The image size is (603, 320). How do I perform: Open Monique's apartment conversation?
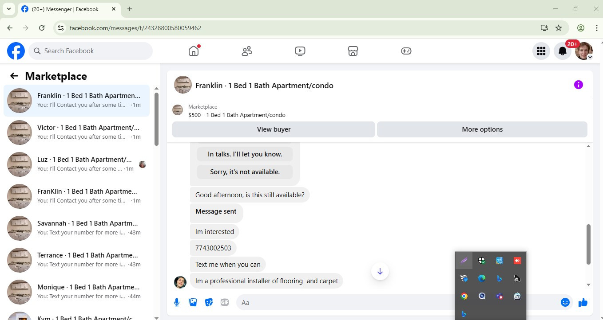pyautogui.click(x=76, y=292)
